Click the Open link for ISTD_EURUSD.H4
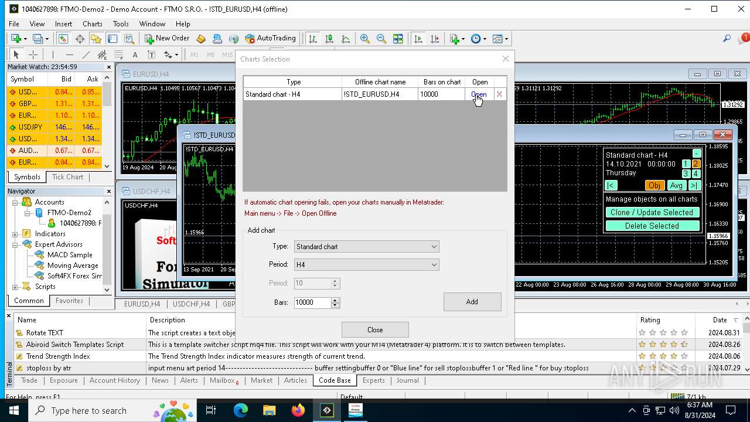The height and width of the screenshot is (422, 750). [479, 94]
